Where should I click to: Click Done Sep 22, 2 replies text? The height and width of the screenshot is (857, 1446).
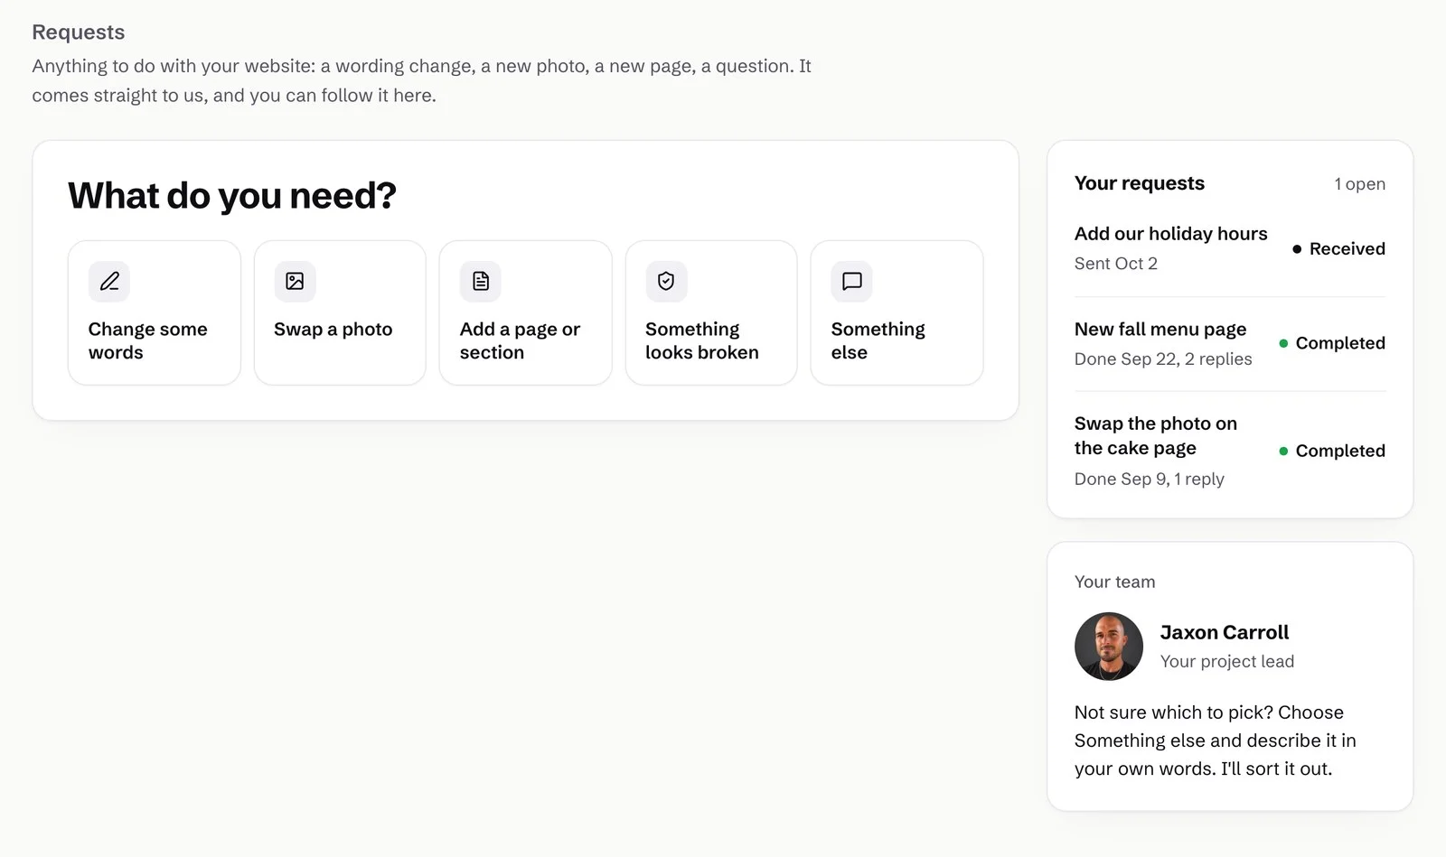click(1163, 359)
